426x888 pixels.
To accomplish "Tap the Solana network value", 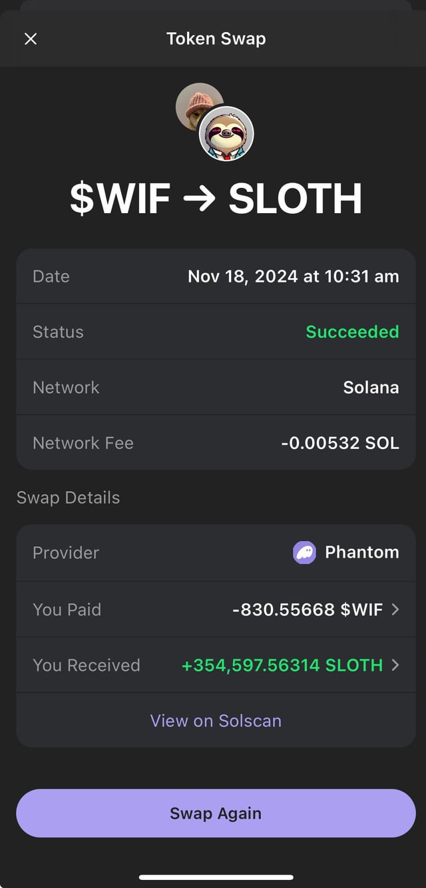I will [371, 387].
